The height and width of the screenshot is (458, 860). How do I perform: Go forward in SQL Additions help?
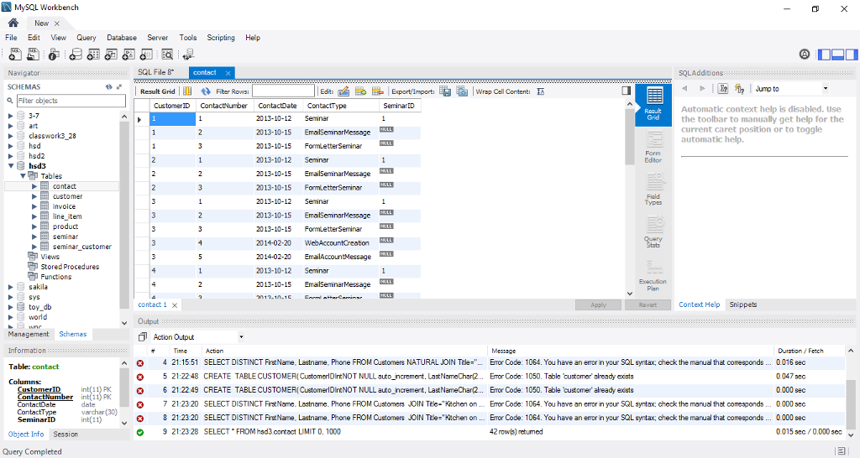click(x=702, y=88)
